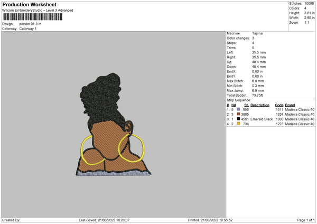317x224 pixels.
Task: Click 'Madeira Classic 40' in the 1311 row
Action: (x=300, y=109)
